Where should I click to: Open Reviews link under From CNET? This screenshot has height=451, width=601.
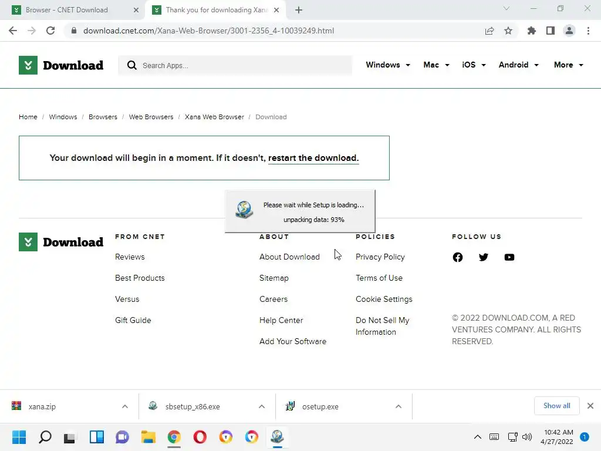(130, 257)
